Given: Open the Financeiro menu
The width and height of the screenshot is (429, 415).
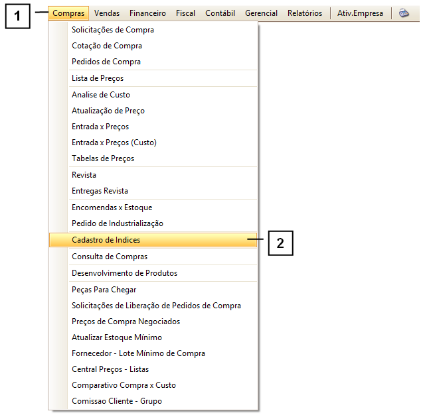Looking at the screenshot, I should point(148,13).
